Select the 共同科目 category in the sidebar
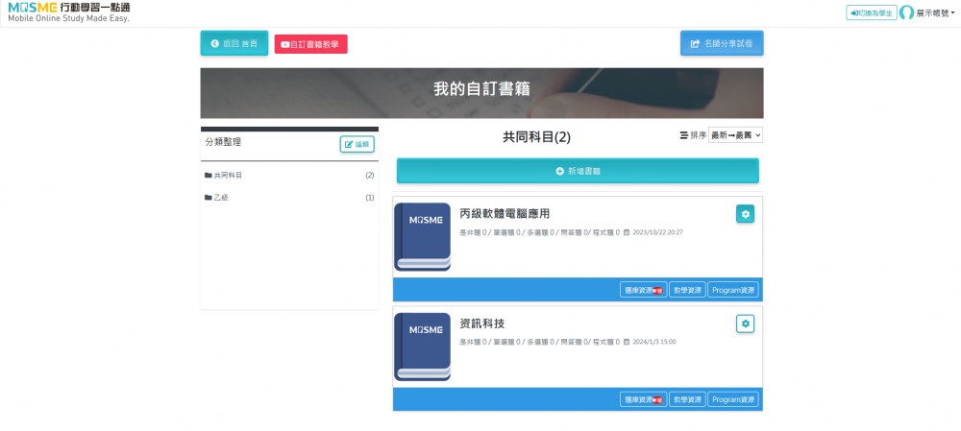The height and width of the screenshot is (431, 961). (229, 176)
